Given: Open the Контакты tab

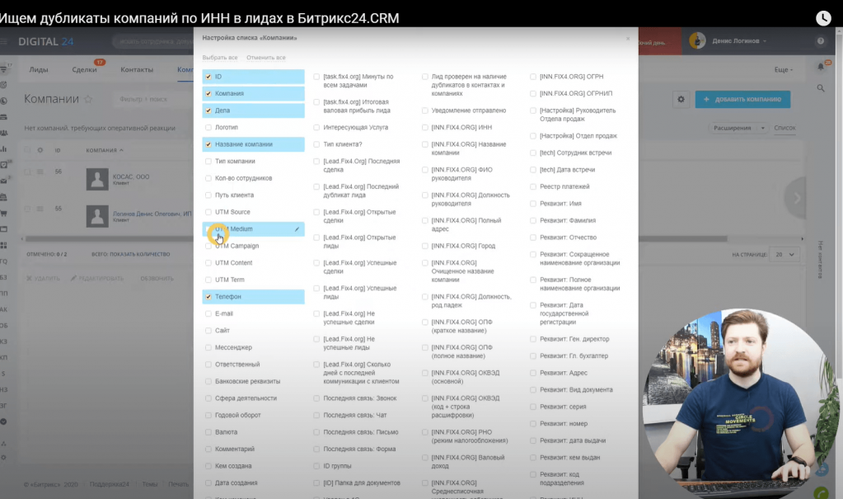Looking at the screenshot, I should click(x=137, y=69).
